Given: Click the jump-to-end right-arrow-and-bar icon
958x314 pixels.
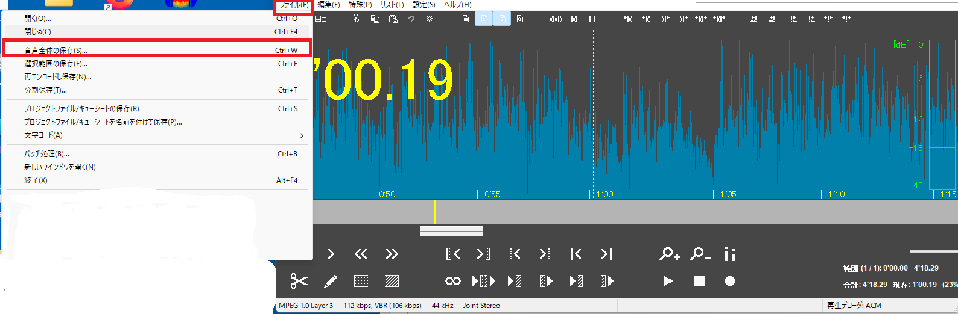Looking at the screenshot, I should (x=606, y=254).
